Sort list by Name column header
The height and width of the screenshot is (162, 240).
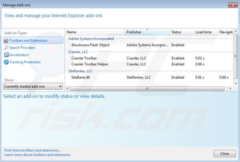click(x=95, y=32)
